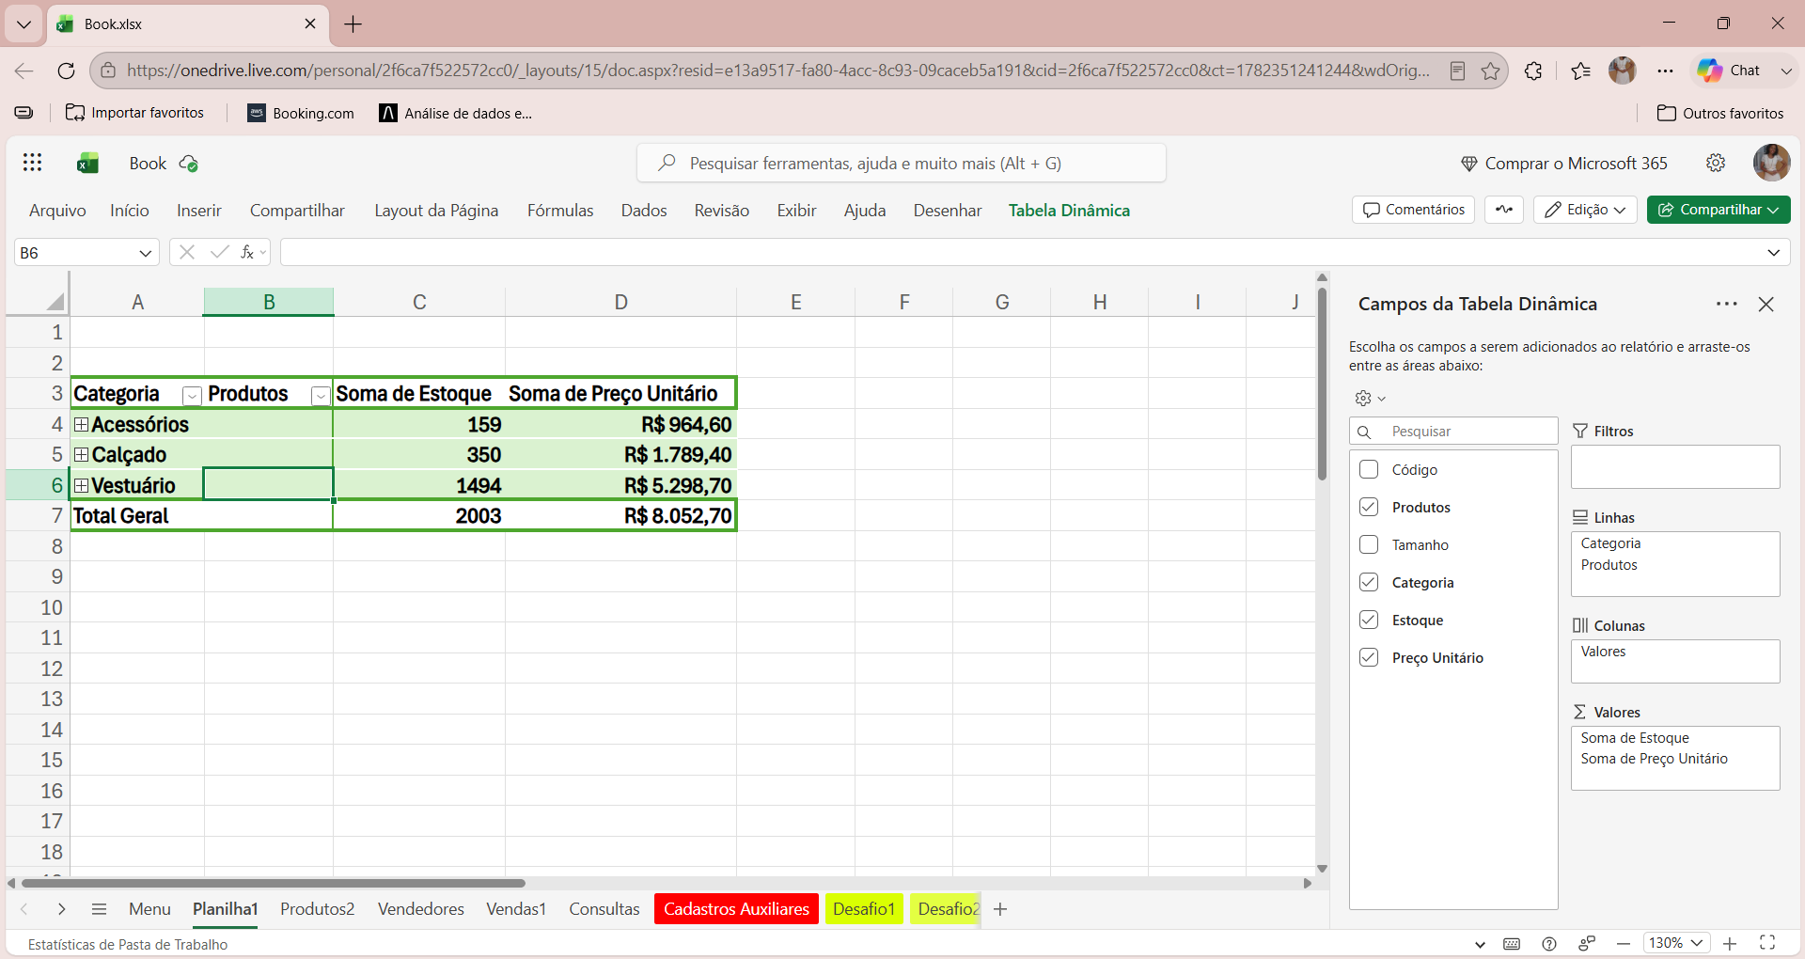Open the Name Box dropdown arrow
The width and height of the screenshot is (1805, 959).
coord(145,253)
